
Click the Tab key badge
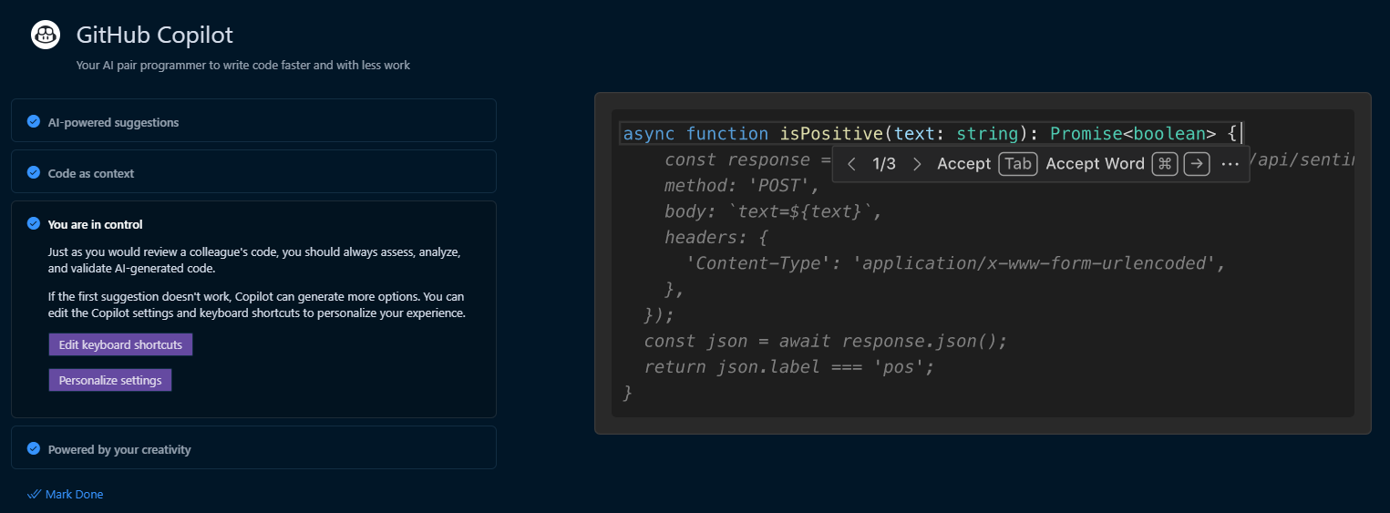(x=1018, y=164)
